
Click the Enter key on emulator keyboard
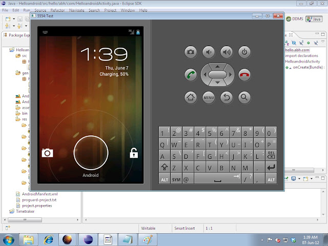pyautogui.click(x=271, y=167)
